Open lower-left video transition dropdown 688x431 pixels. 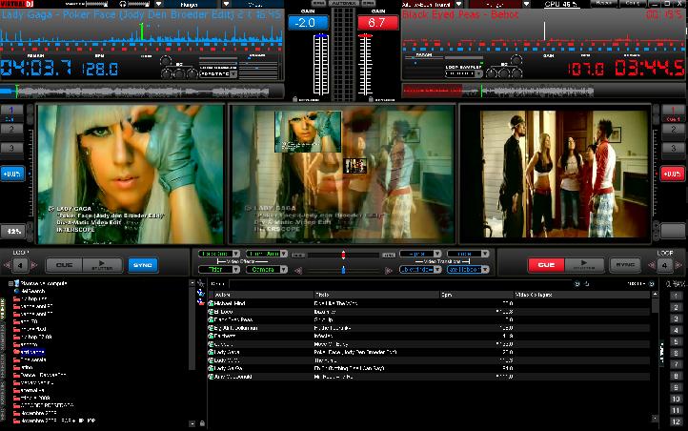tap(420, 270)
